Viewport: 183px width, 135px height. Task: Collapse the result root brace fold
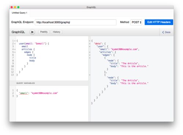90,41
